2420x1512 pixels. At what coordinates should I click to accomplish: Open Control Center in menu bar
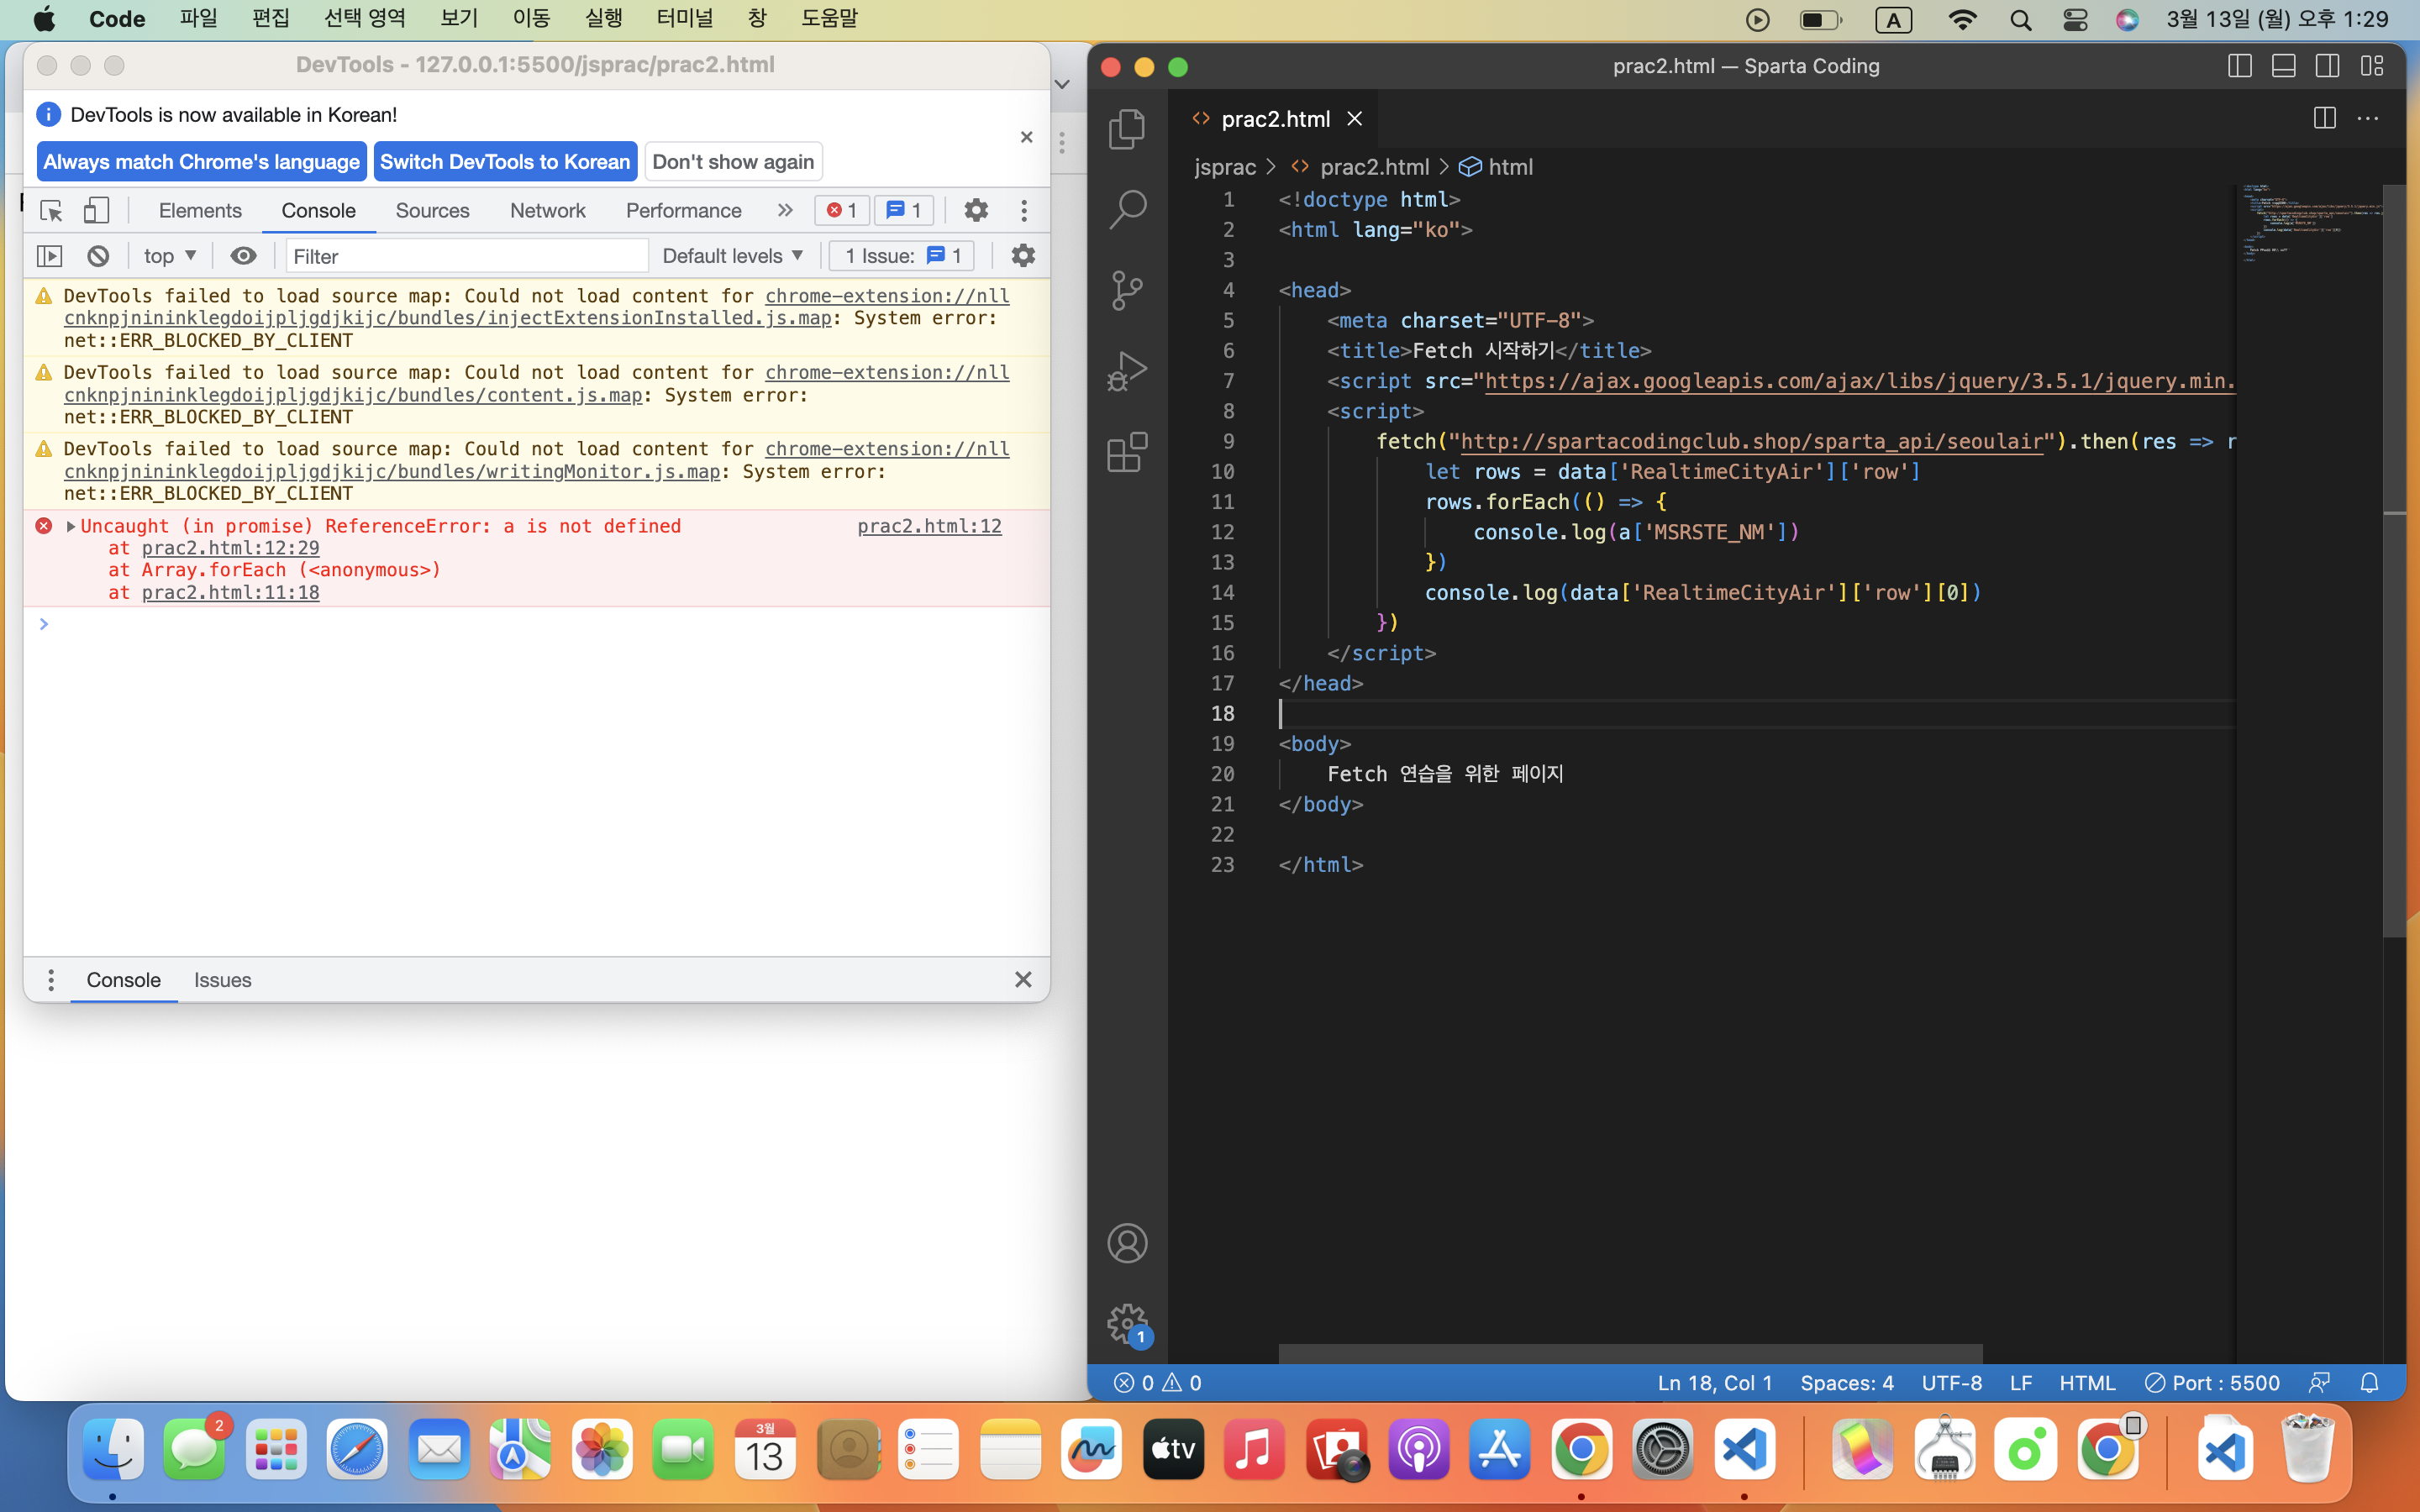(2075, 20)
